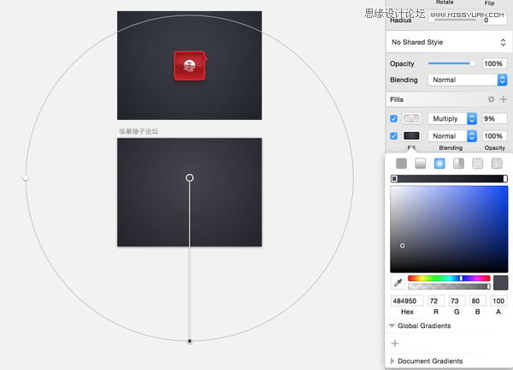513x370 pixels.
Task: Open the layer Blending mode Normal dropdown
Action: tap(467, 80)
